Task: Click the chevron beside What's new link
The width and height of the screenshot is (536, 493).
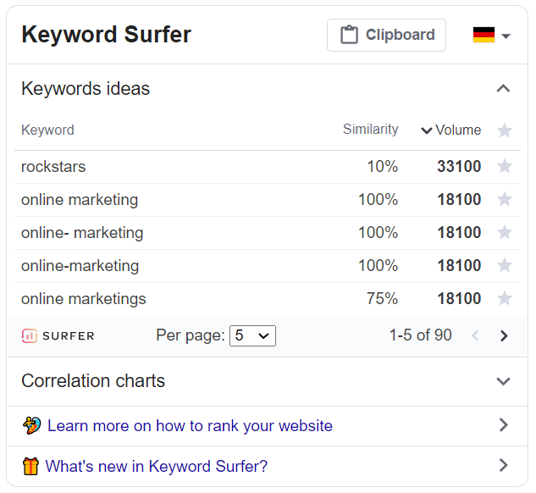Action: 504,465
